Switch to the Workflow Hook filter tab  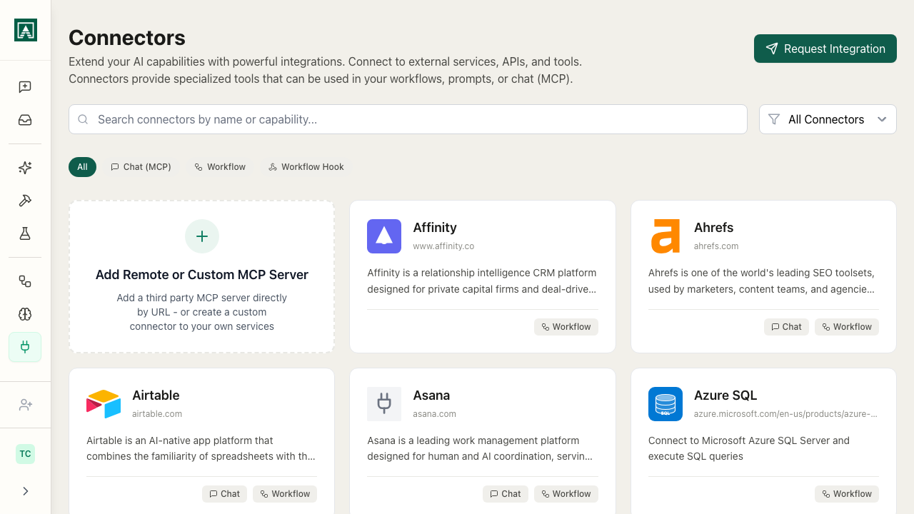click(x=306, y=167)
